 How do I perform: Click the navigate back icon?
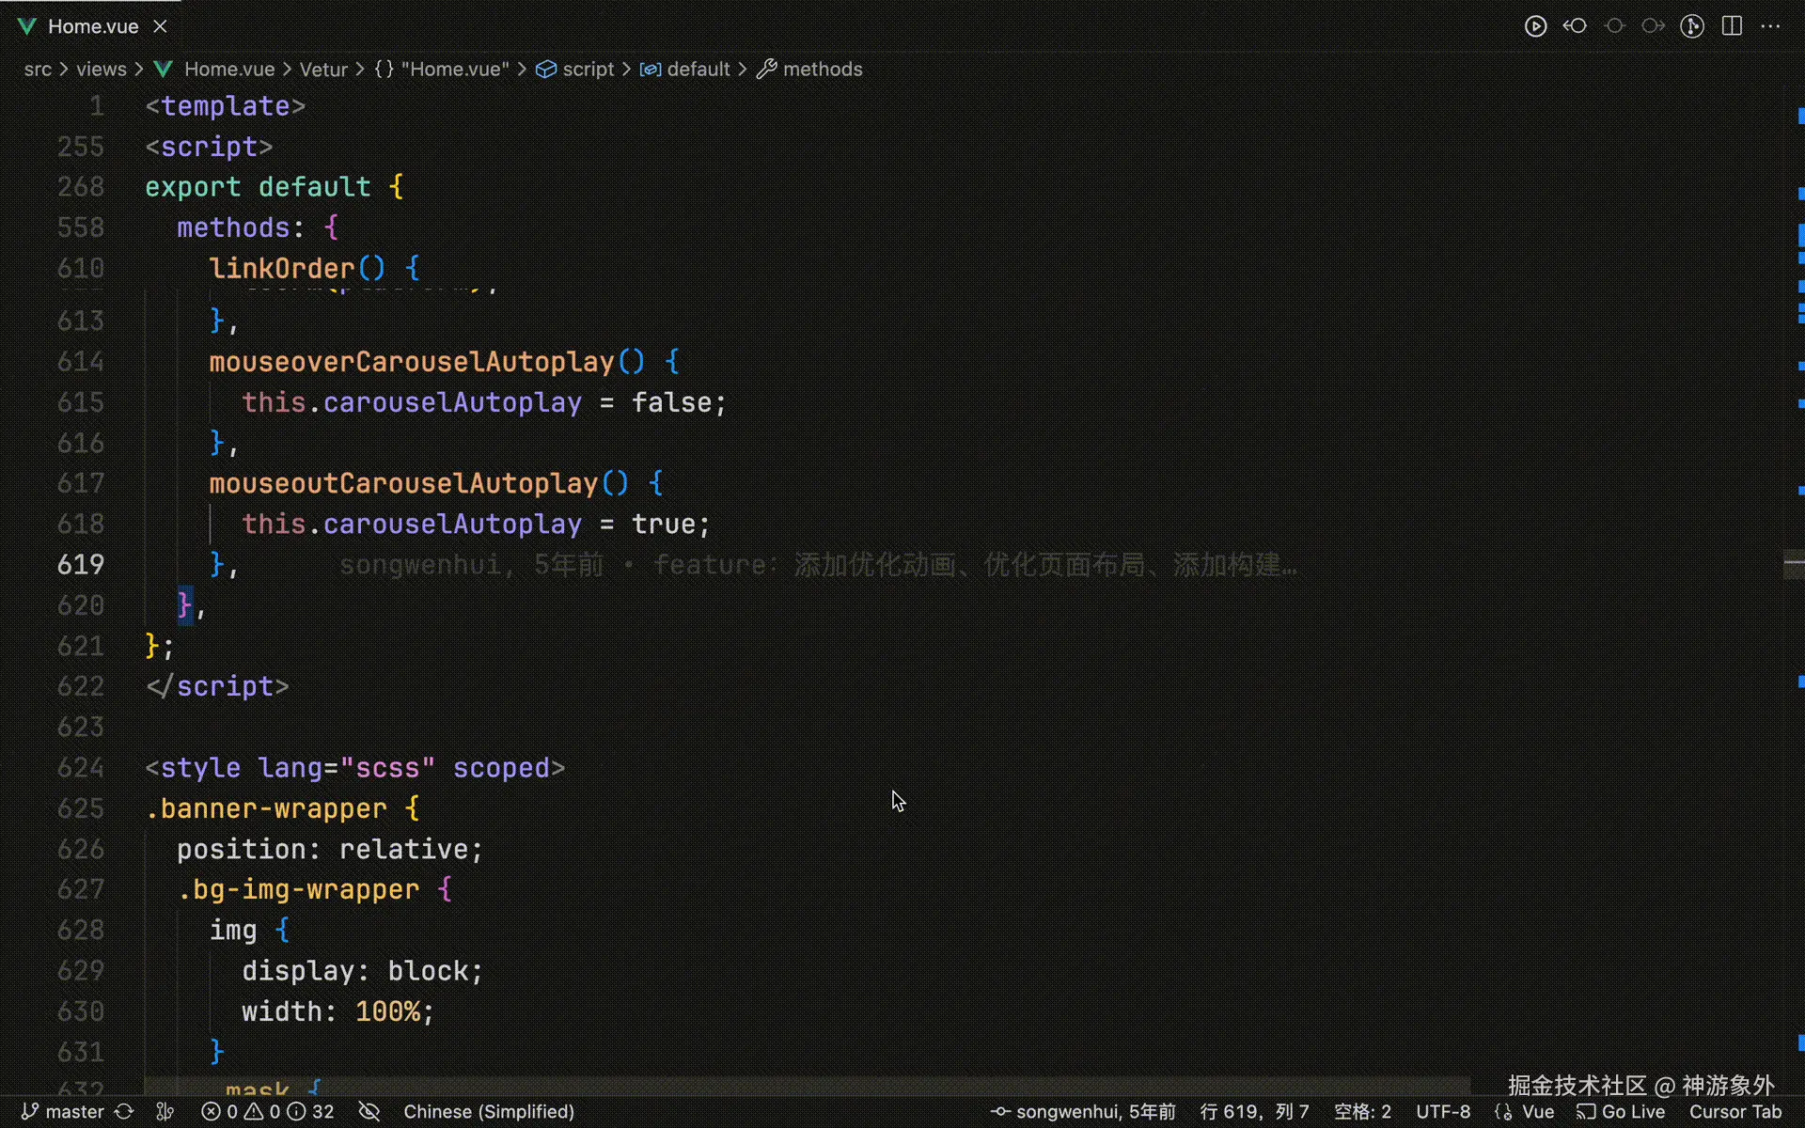(1575, 26)
